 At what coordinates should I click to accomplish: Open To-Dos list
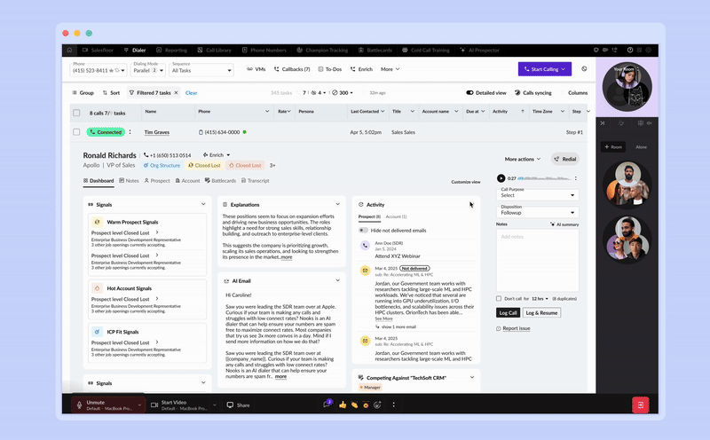(x=329, y=69)
